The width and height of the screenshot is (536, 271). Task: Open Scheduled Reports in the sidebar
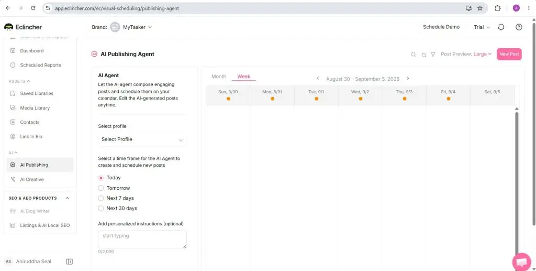pos(40,65)
